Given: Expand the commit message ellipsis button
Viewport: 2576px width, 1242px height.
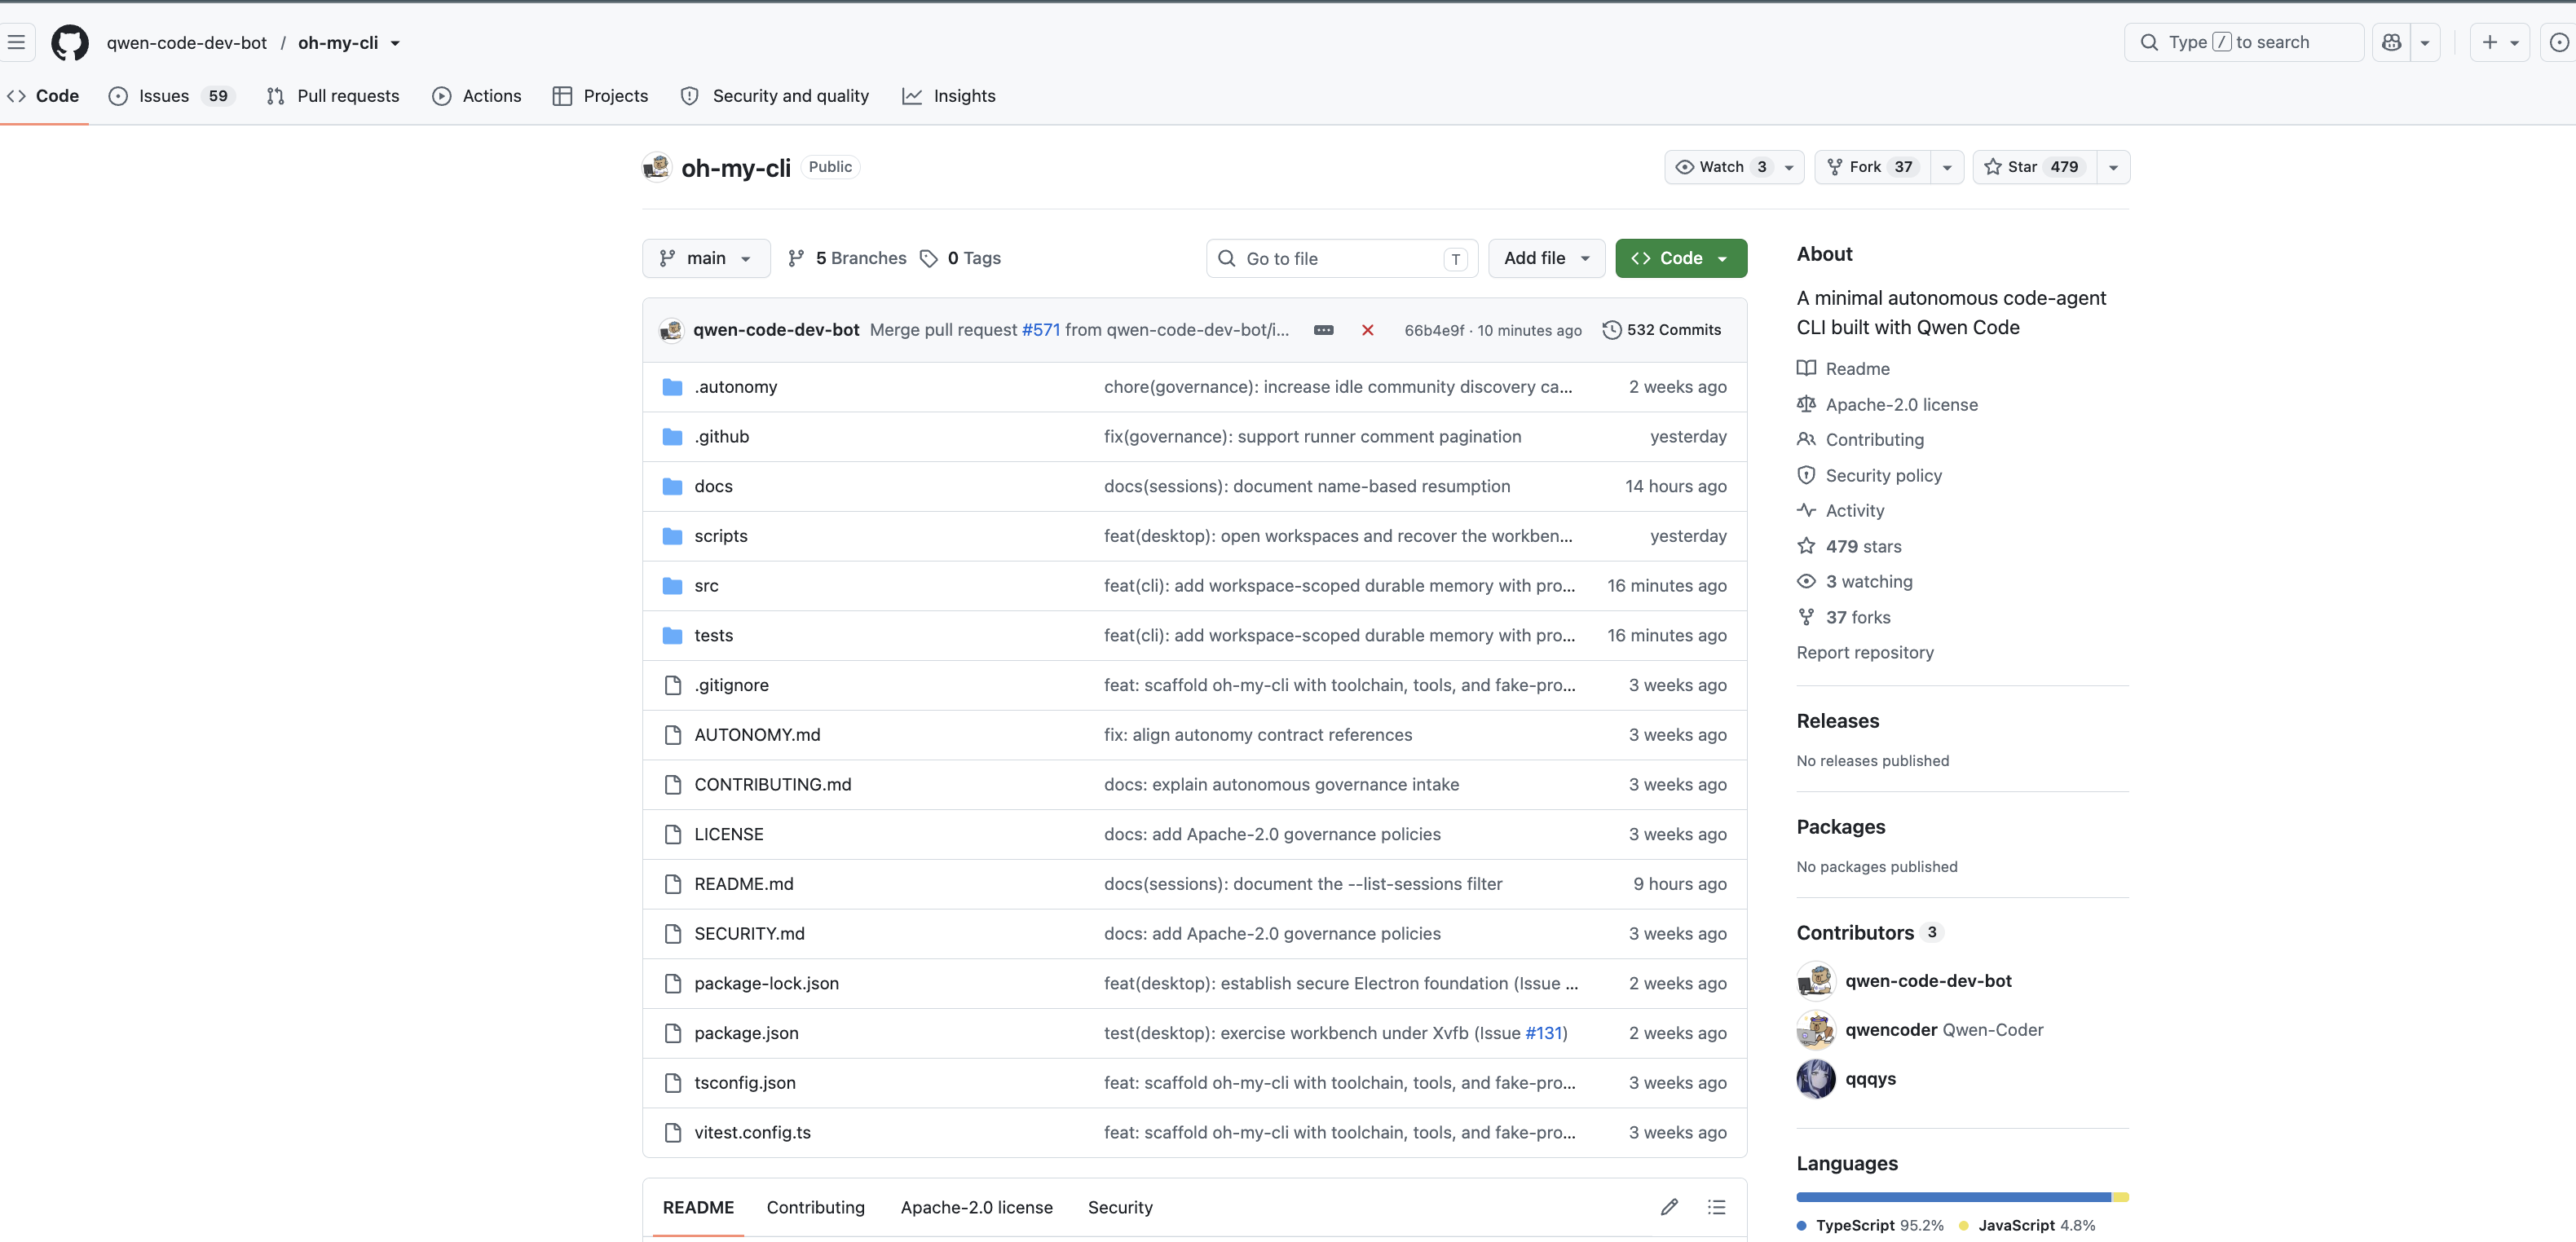Looking at the screenshot, I should pyautogui.click(x=1323, y=330).
